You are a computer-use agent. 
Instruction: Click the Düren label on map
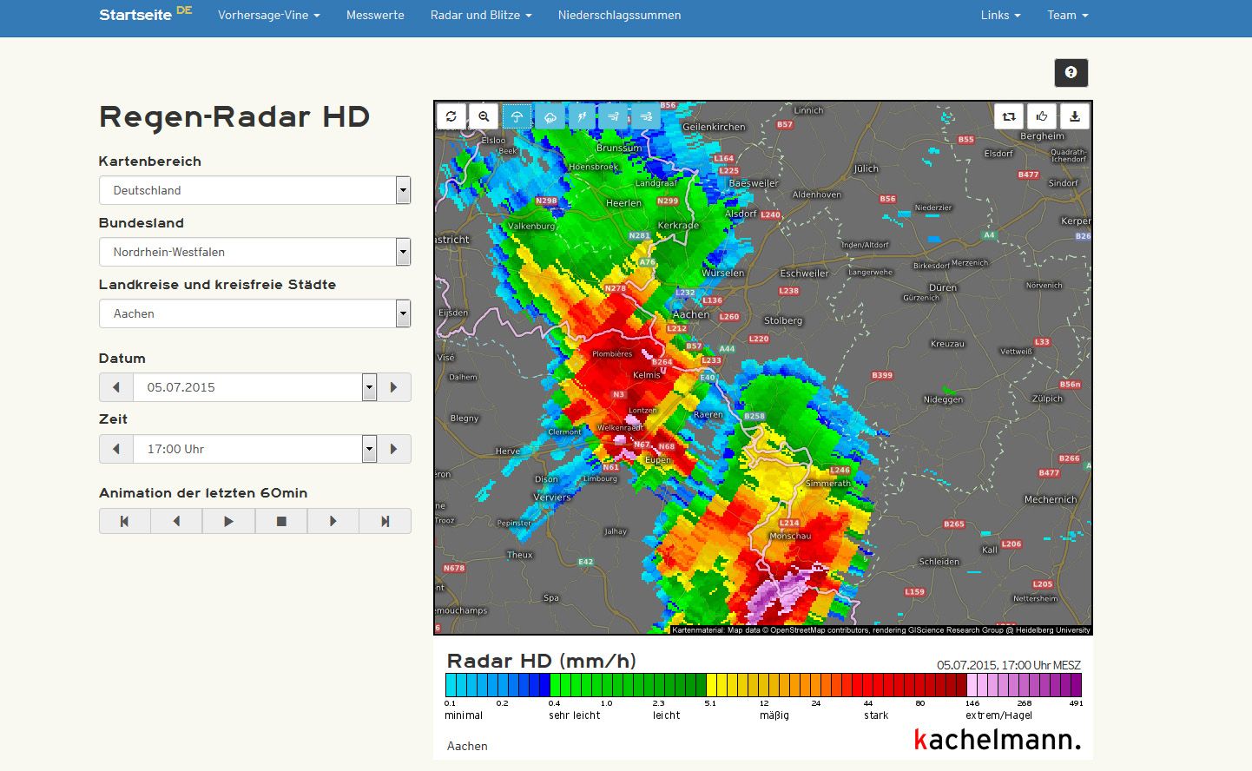pos(943,287)
